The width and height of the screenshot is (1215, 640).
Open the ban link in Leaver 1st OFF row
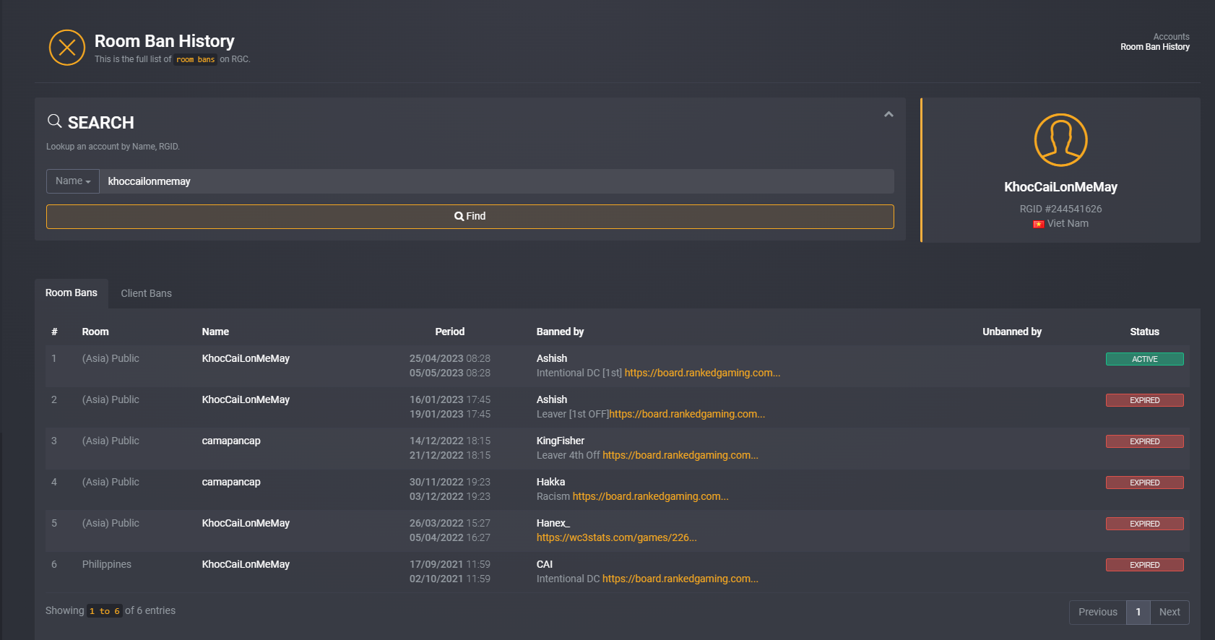686,414
